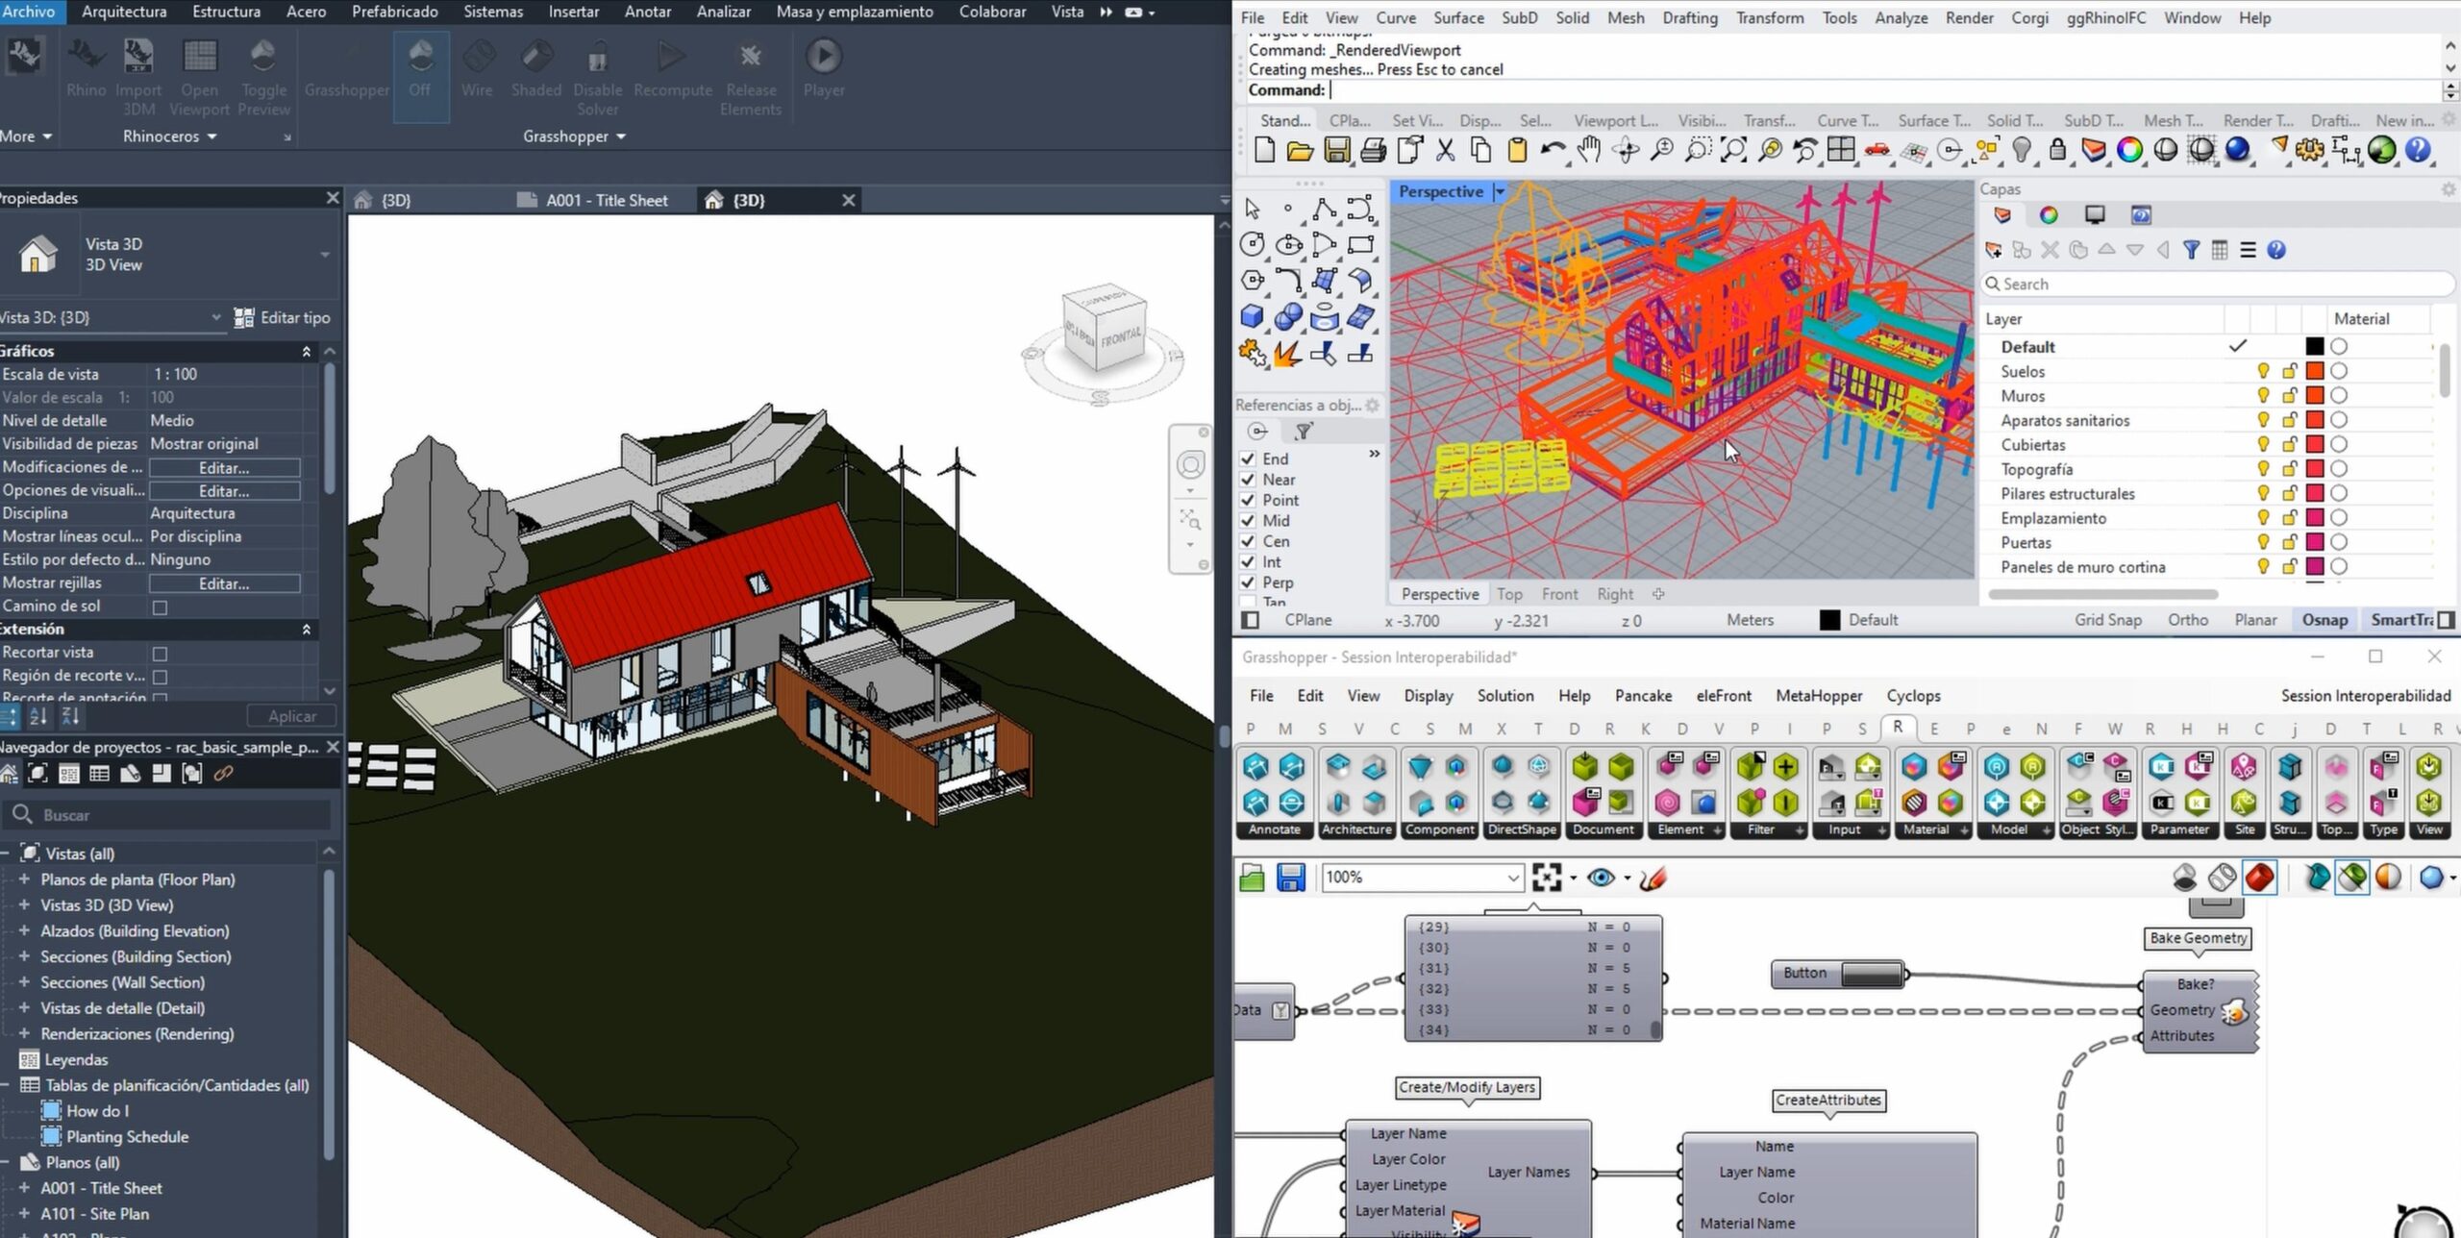Click the Buscar field in project browser
The width and height of the screenshot is (2461, 1238).
coord(168,815)
